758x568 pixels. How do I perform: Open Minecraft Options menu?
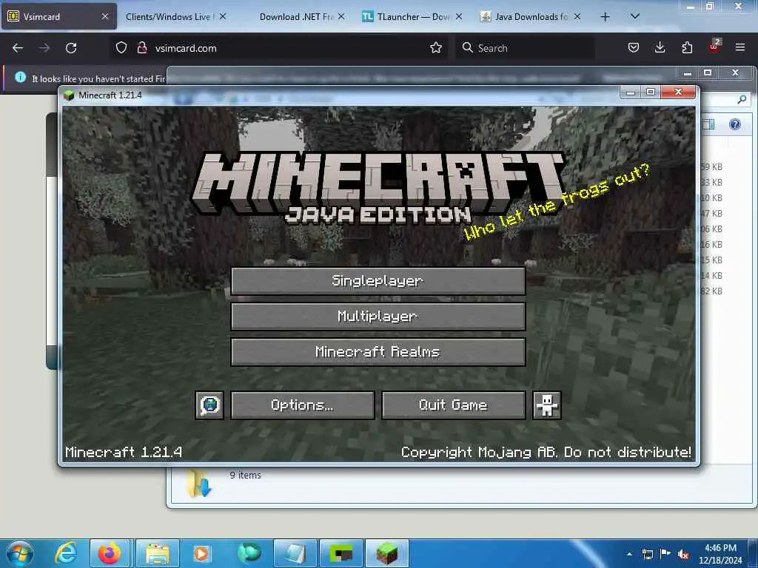[x=303, y=405]
